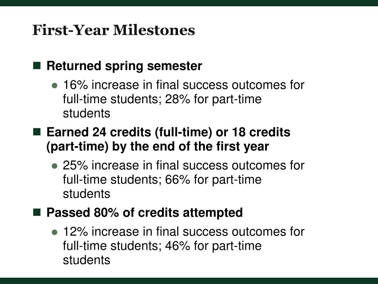The image size is (378, 284).
Task: Click '(part-time) by the end of the first year'
Action: click(157, 146)
